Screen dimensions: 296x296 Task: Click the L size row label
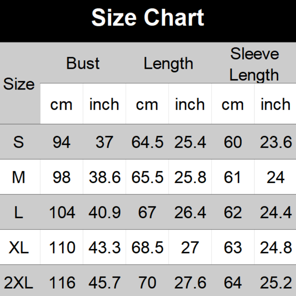[x=18, y=213]
